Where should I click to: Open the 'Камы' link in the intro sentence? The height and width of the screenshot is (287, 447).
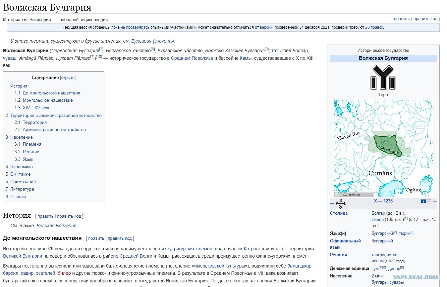click(246, 58)
